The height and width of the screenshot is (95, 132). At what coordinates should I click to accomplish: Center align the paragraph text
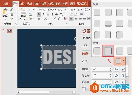click(76, 19)
